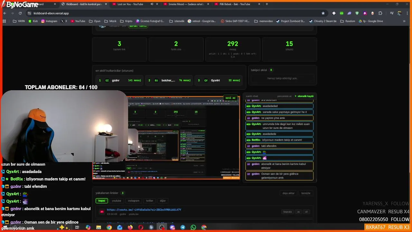Screen dimensions: 412x232
Task: Open the Müzik bookmarks folder
Action: coord(110,21)
